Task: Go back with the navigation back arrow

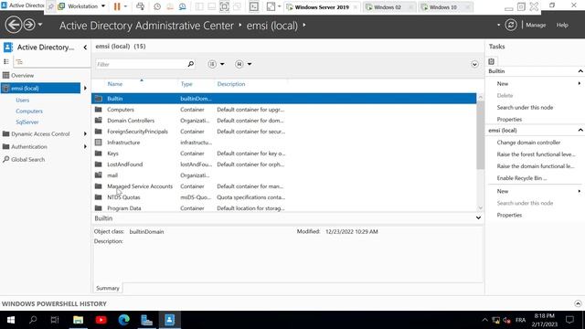Action: tap(14, 25)
